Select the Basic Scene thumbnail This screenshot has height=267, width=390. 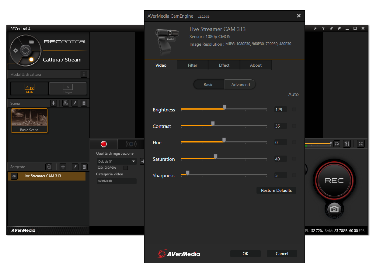pos(30,121)
